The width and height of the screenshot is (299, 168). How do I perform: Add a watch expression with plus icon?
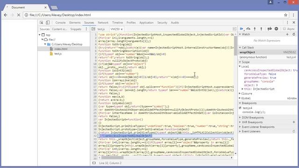[x=287, y=34]
